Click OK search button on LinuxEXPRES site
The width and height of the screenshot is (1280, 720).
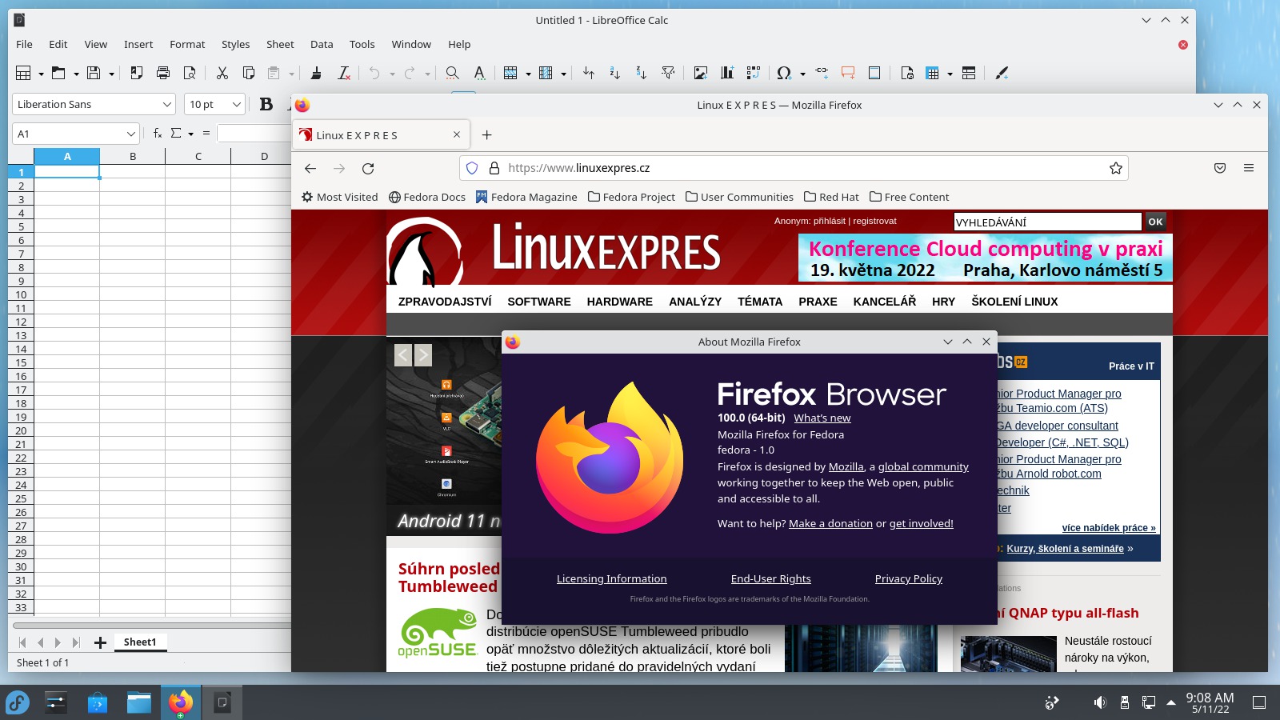tap(1155, 222)
